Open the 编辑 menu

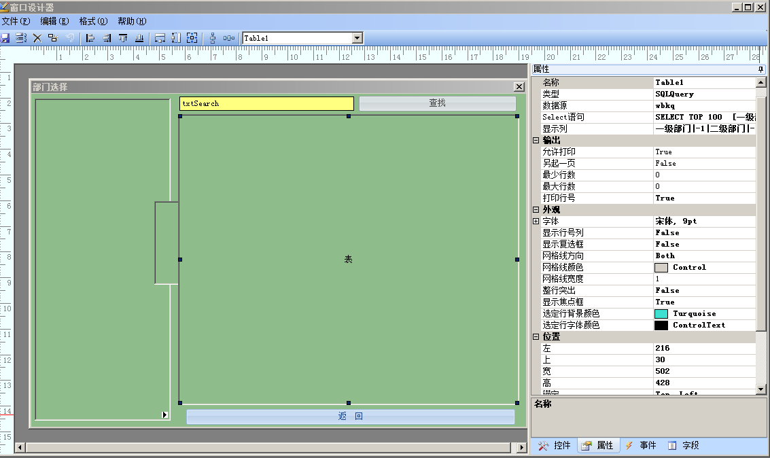pos(54,21)
